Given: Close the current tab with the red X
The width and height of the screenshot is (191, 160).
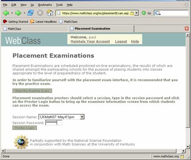Looking at the screenshot, I should tap(187, 29).
